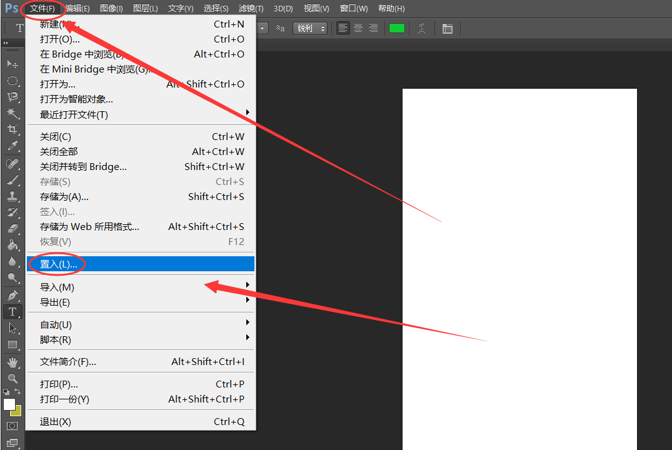Select the Zoom tool
Screen dimensions: 672x450
tap(13, 378)
